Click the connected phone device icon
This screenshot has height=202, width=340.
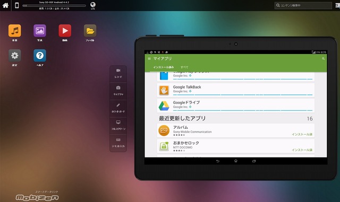[16, 5]
